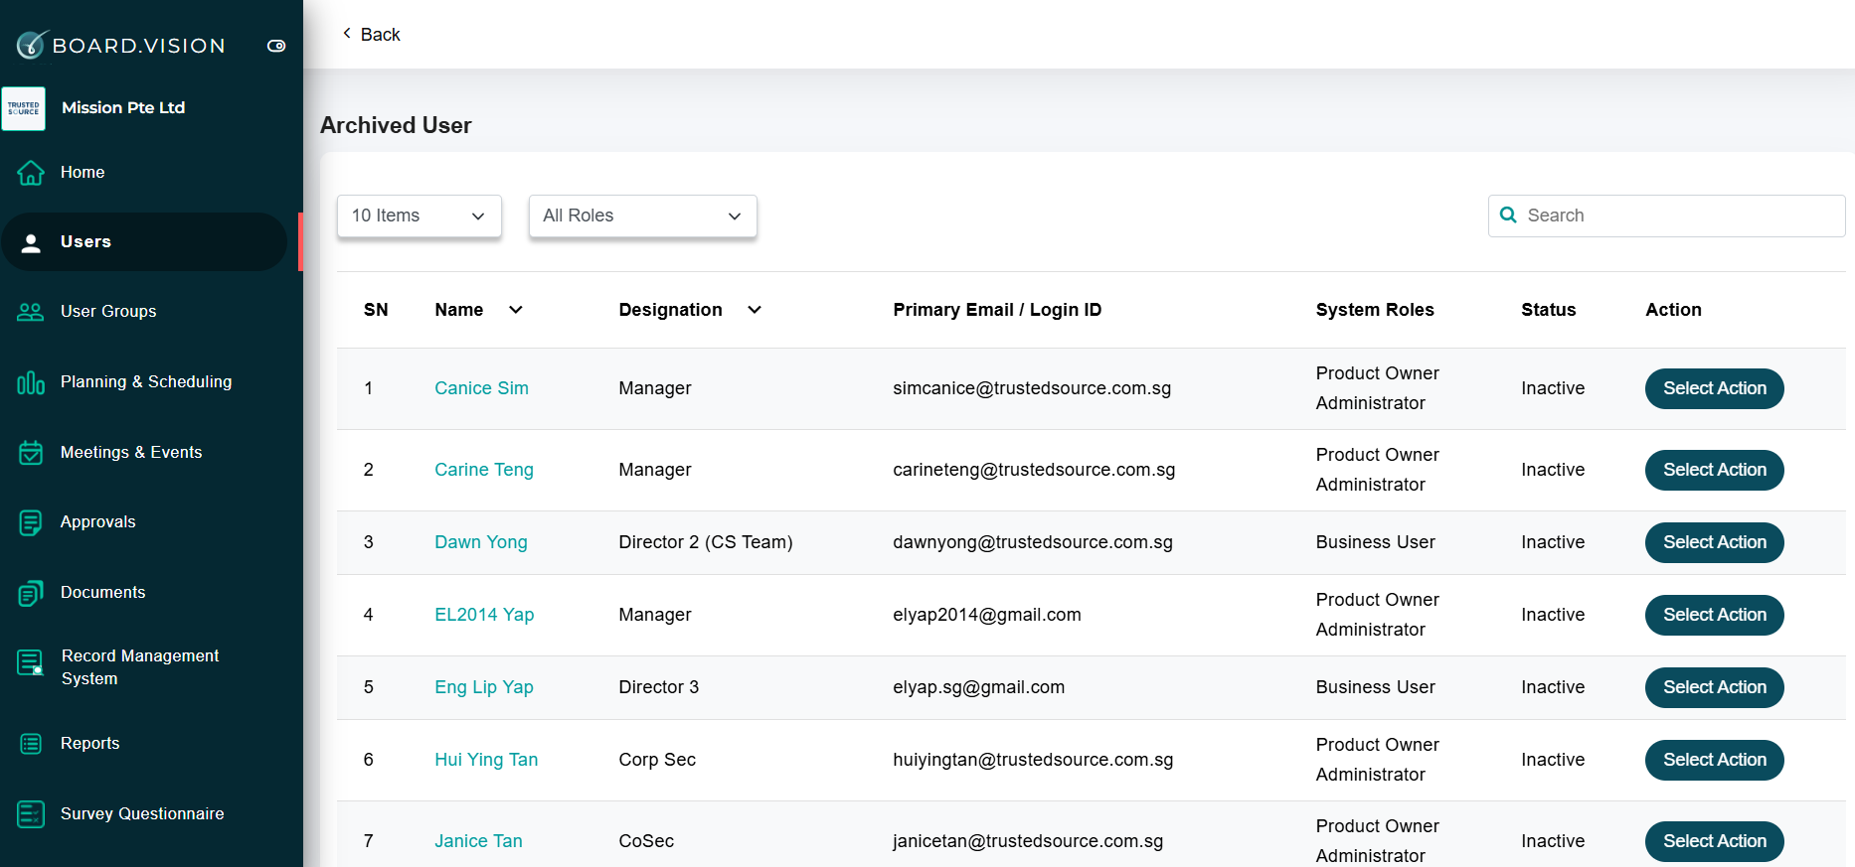Open Janice Tan user profile
Image resolution: width=1855 pixels, height=867 pixels.
[x=478, y=841]
